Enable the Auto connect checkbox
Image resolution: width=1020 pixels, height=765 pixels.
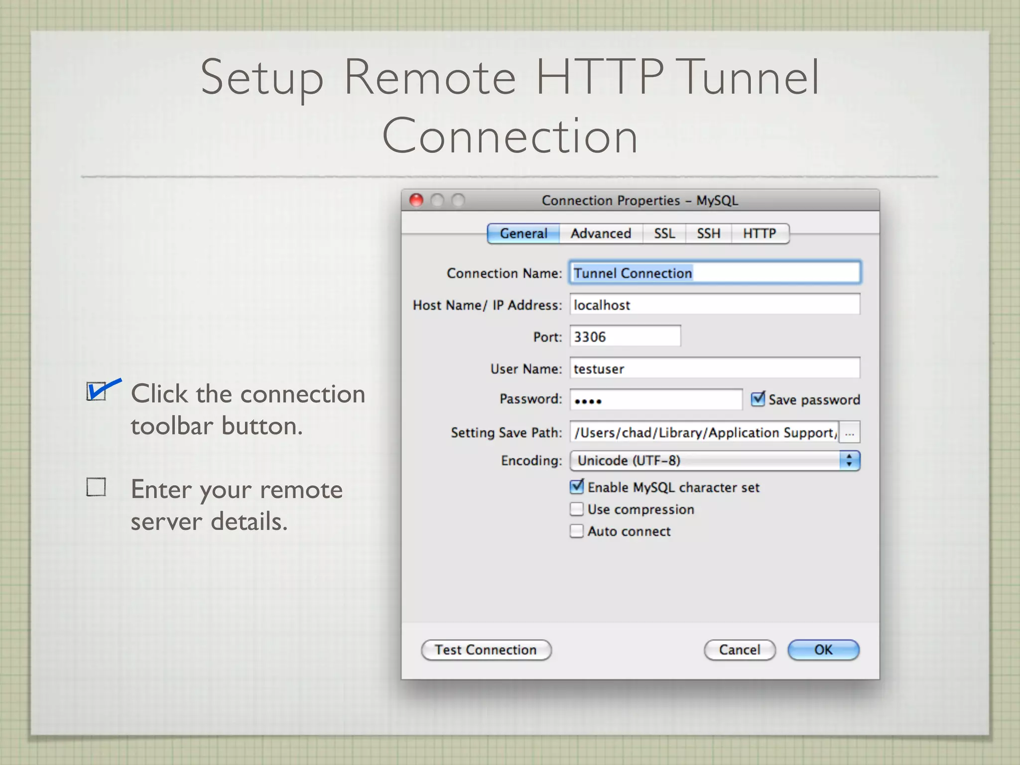(577, 531)
